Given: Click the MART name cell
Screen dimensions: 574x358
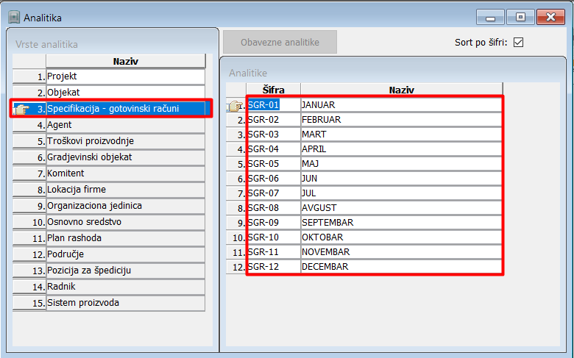Looking at the screenshot, I should tap(402, 135).
